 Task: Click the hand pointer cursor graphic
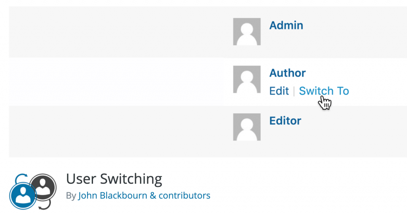click(325, 103)
